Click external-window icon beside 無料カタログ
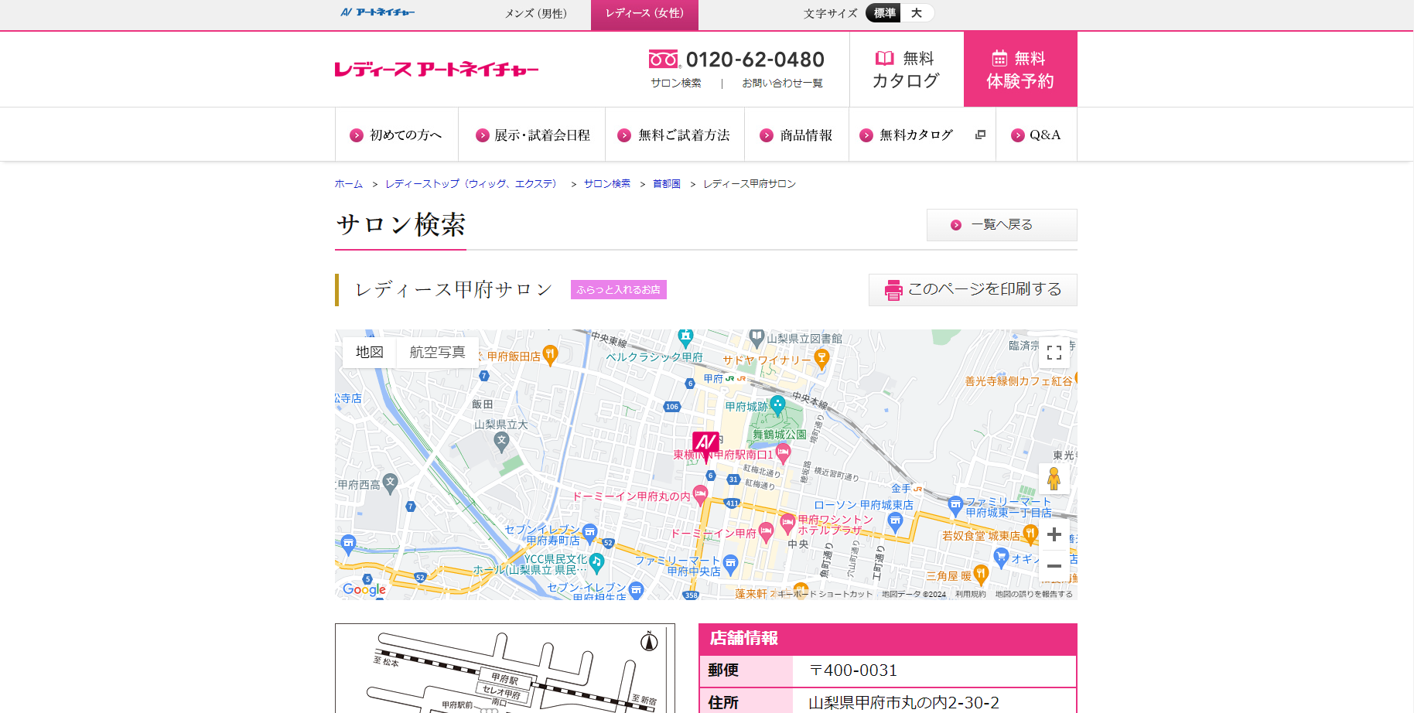The height and width of the screenshot is (713, 1414). pyautogui.click(x=980, y=135)
